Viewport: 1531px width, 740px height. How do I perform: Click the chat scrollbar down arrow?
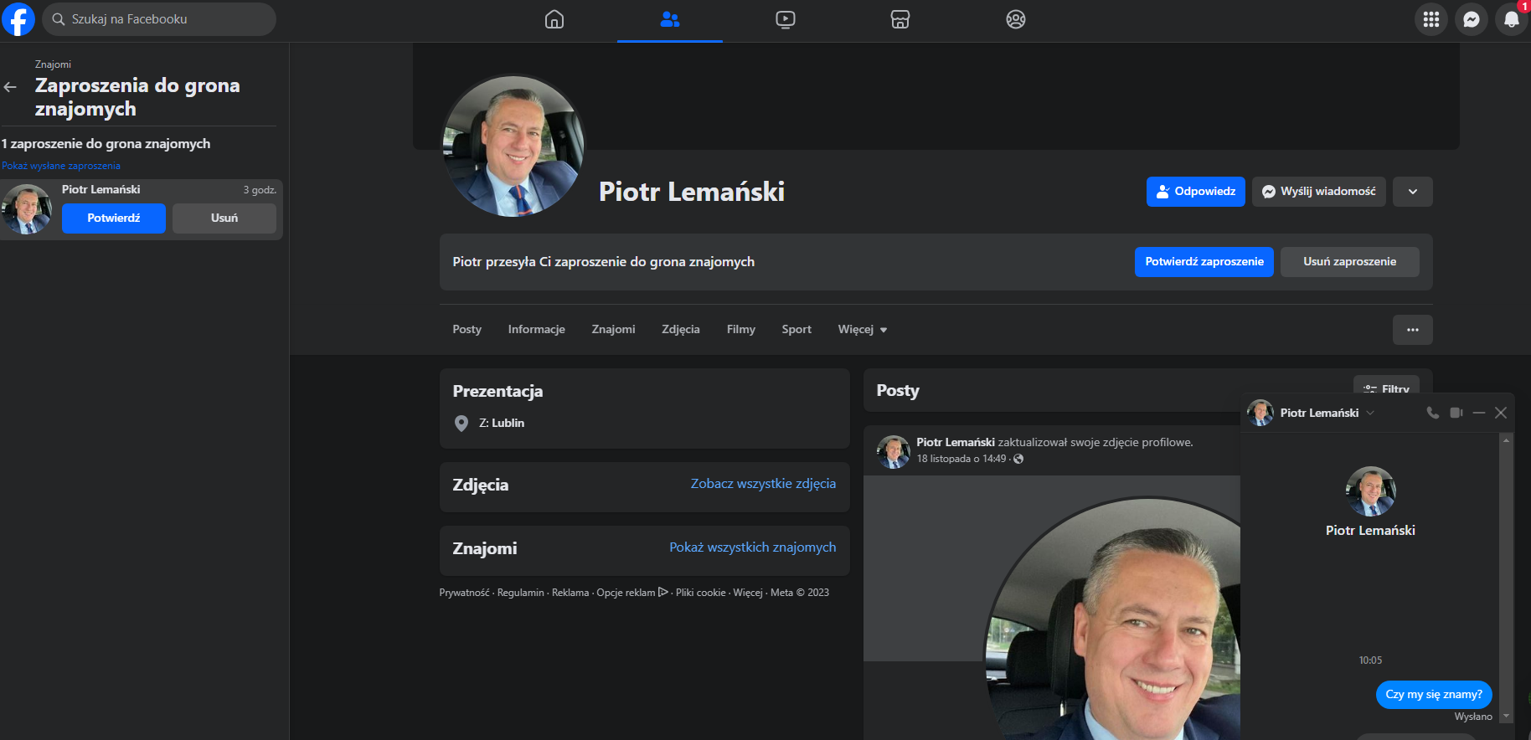click(x=1506, y=716)
